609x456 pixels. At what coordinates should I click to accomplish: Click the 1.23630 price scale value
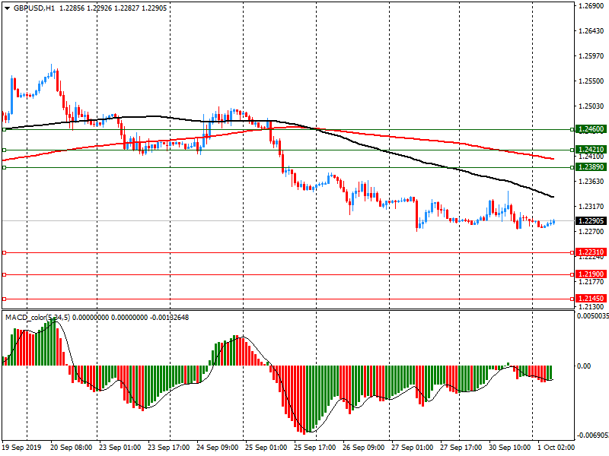pos(591,182)
